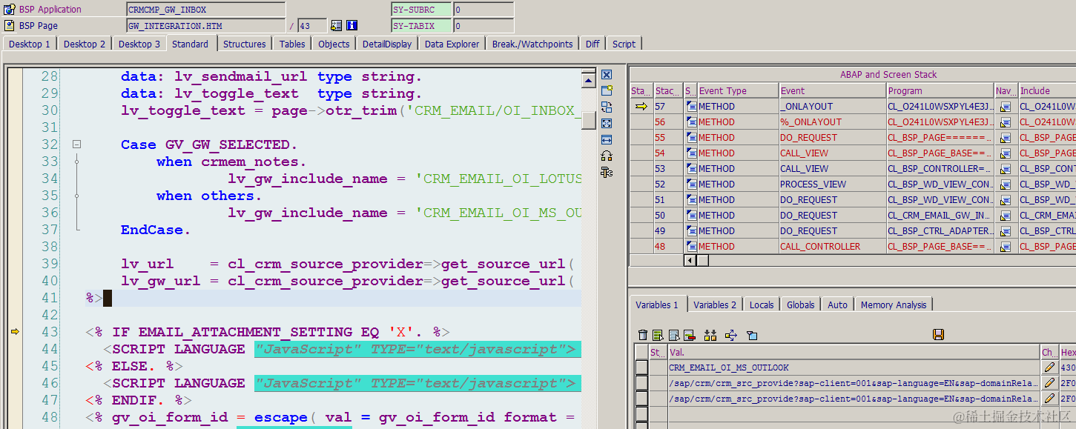This screenshot has height=429, width=1076.
Task: Select the third variable row selector box
Action: pos(641,399)
